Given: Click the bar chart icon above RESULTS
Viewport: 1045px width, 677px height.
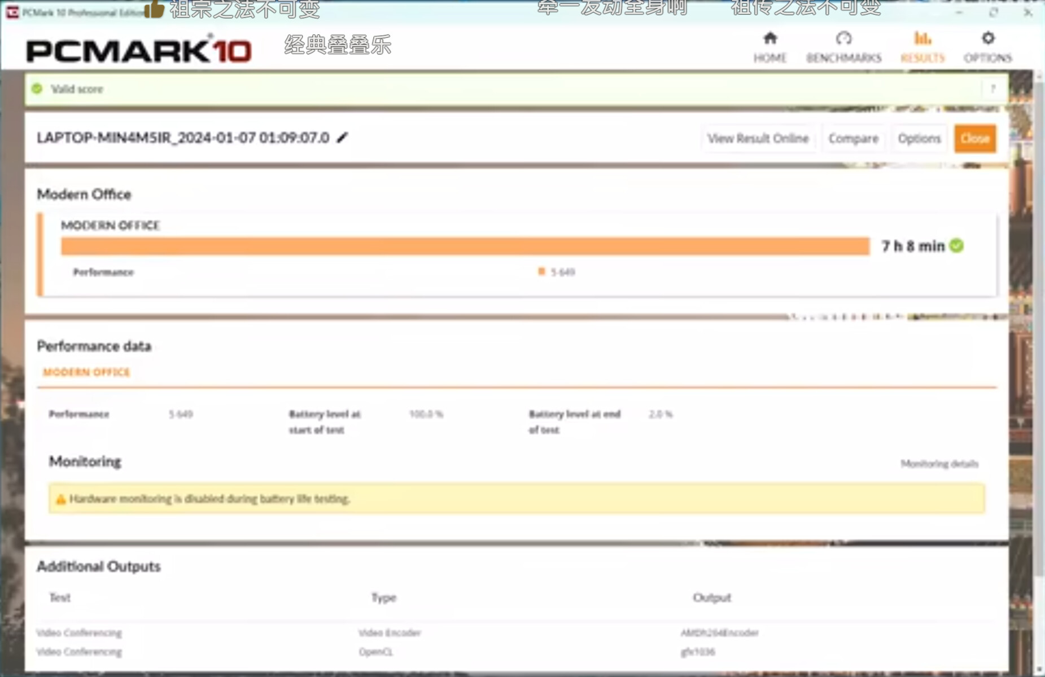Looking at the screenshot, I should [x=922, y=38].
